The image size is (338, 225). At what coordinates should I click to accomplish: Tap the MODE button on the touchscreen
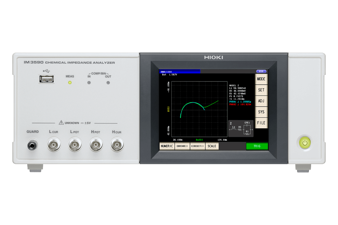coord(261,79)
